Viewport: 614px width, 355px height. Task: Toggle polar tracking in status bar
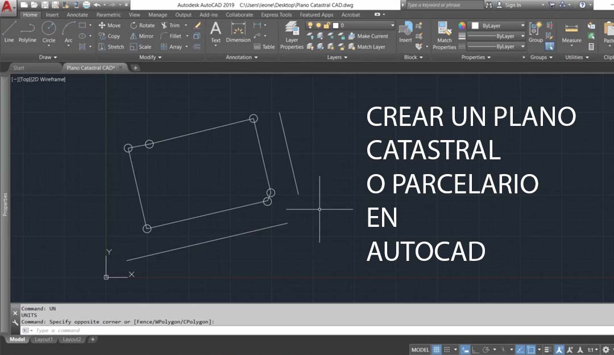coord(486,349)
